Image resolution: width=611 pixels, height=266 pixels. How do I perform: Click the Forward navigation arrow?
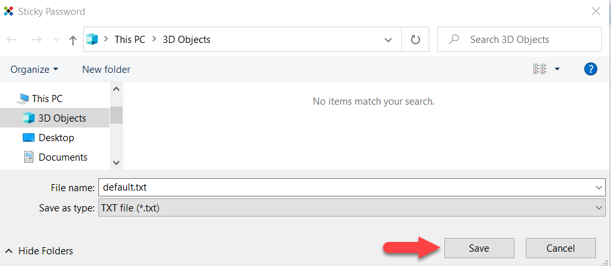[x=36, y=40]
